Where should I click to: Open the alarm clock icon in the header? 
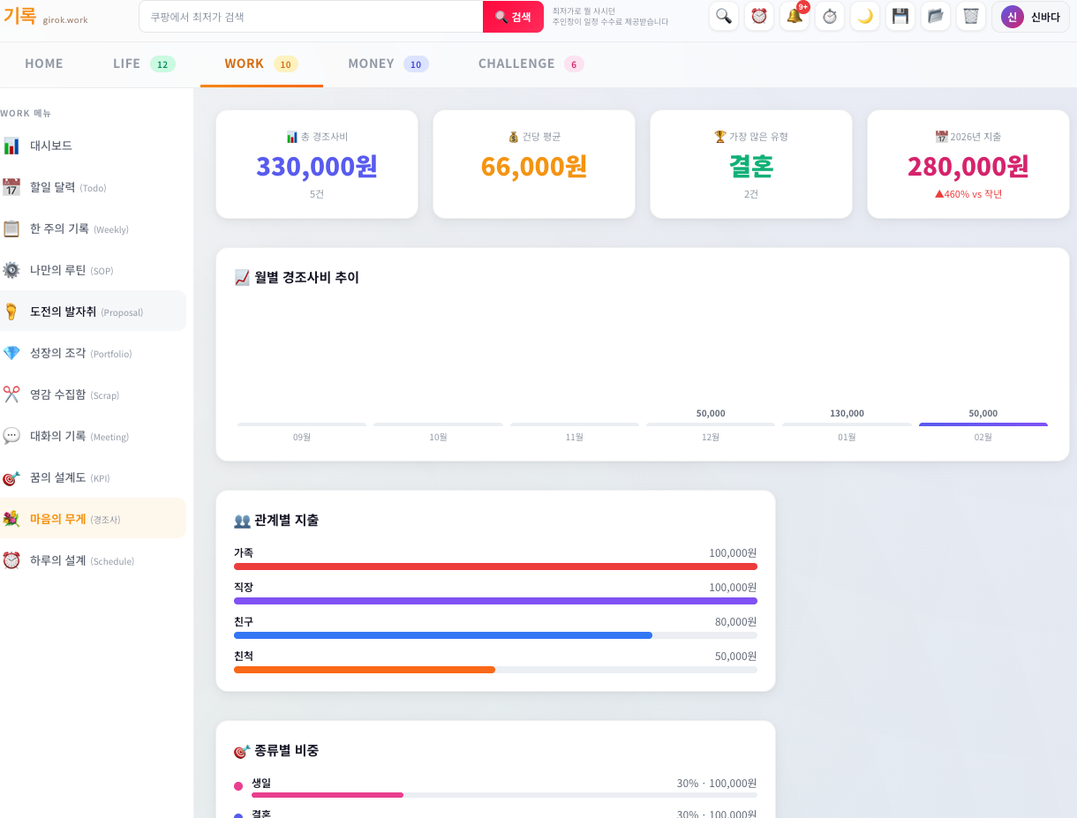tap(759, 16)
